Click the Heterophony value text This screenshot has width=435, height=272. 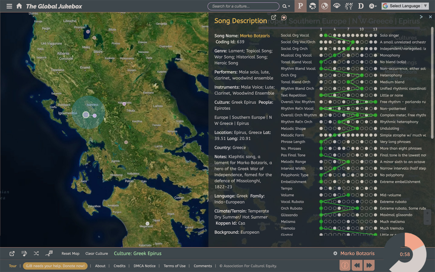(x=391, y=75)
